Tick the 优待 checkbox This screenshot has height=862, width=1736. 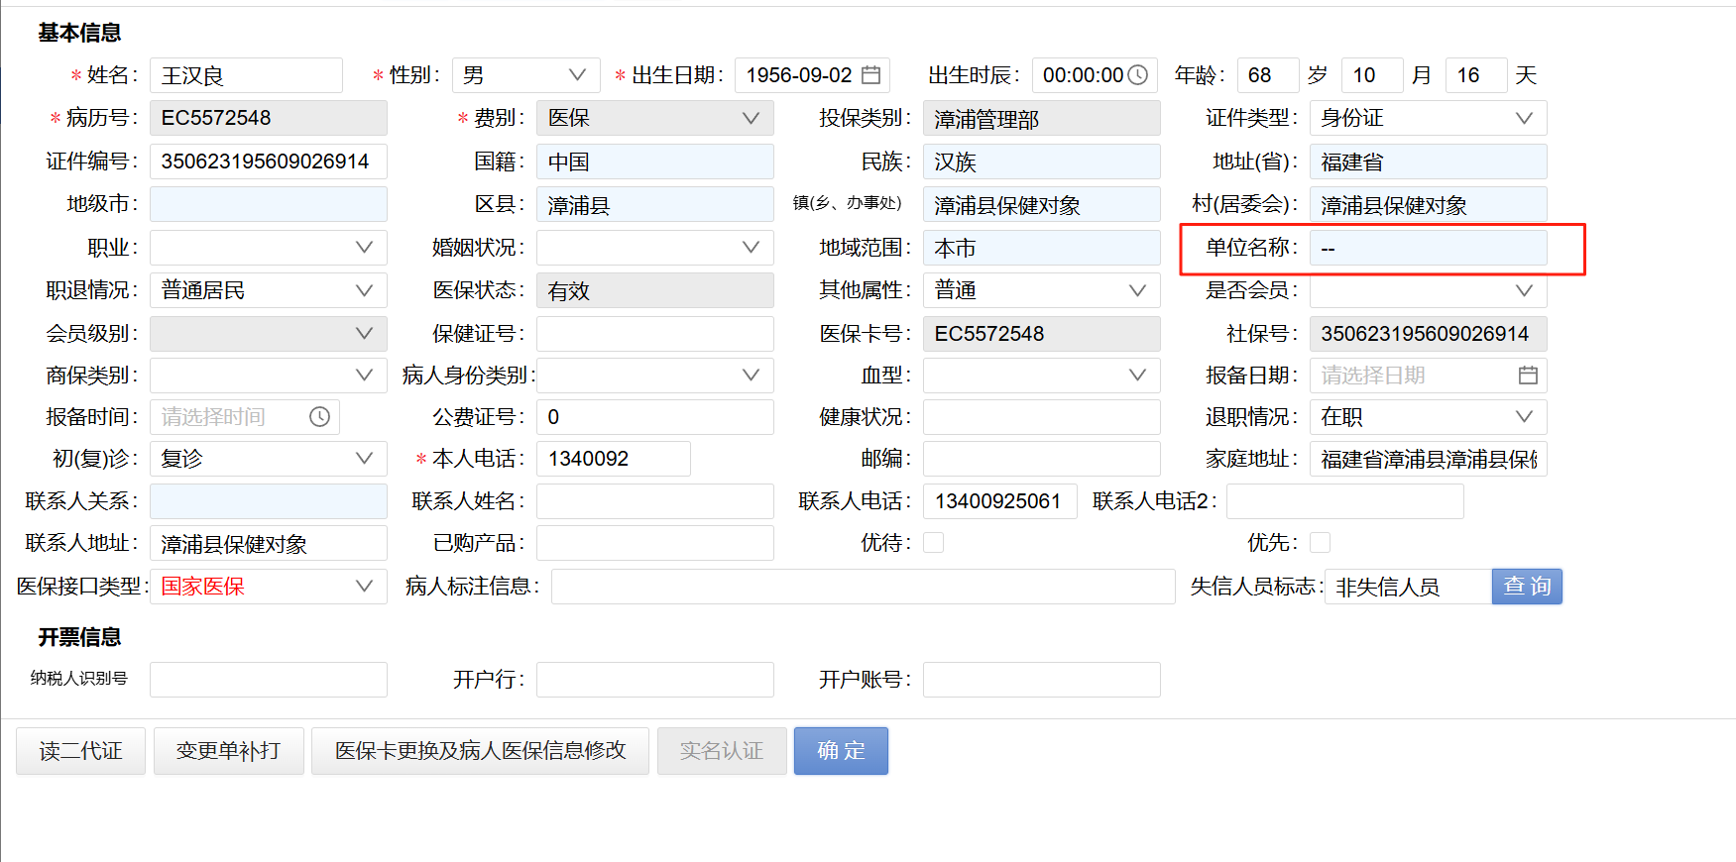933,543
